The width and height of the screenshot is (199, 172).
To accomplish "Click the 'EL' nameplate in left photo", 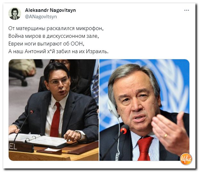I will point(21,147).
